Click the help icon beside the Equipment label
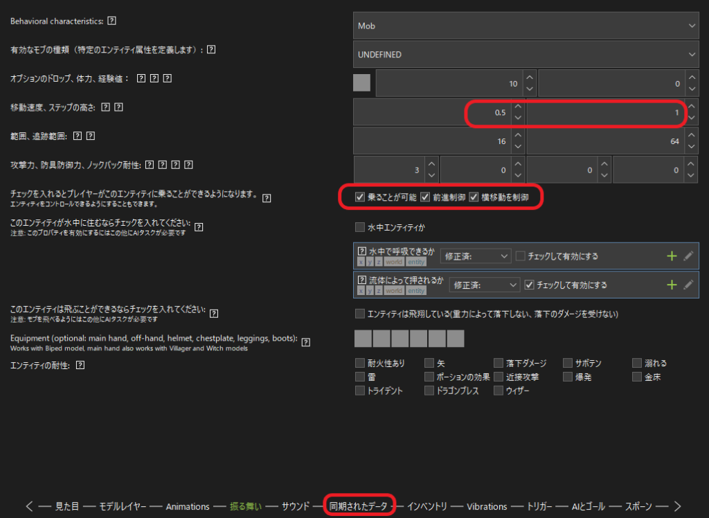The image size is (709, 518). click(x=305, y=341)
